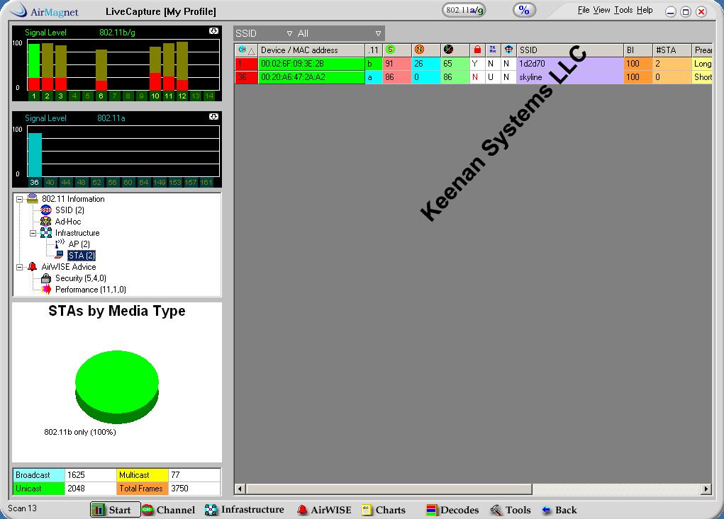Image resolution: width=724 pixels, height=519 pixels.
Task: Click the #STA column header
Action: click(x=672, y=50)
